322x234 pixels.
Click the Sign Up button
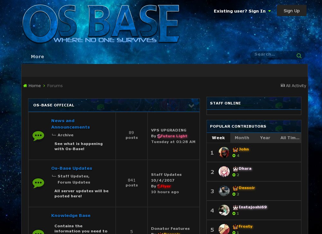(291, 11)
